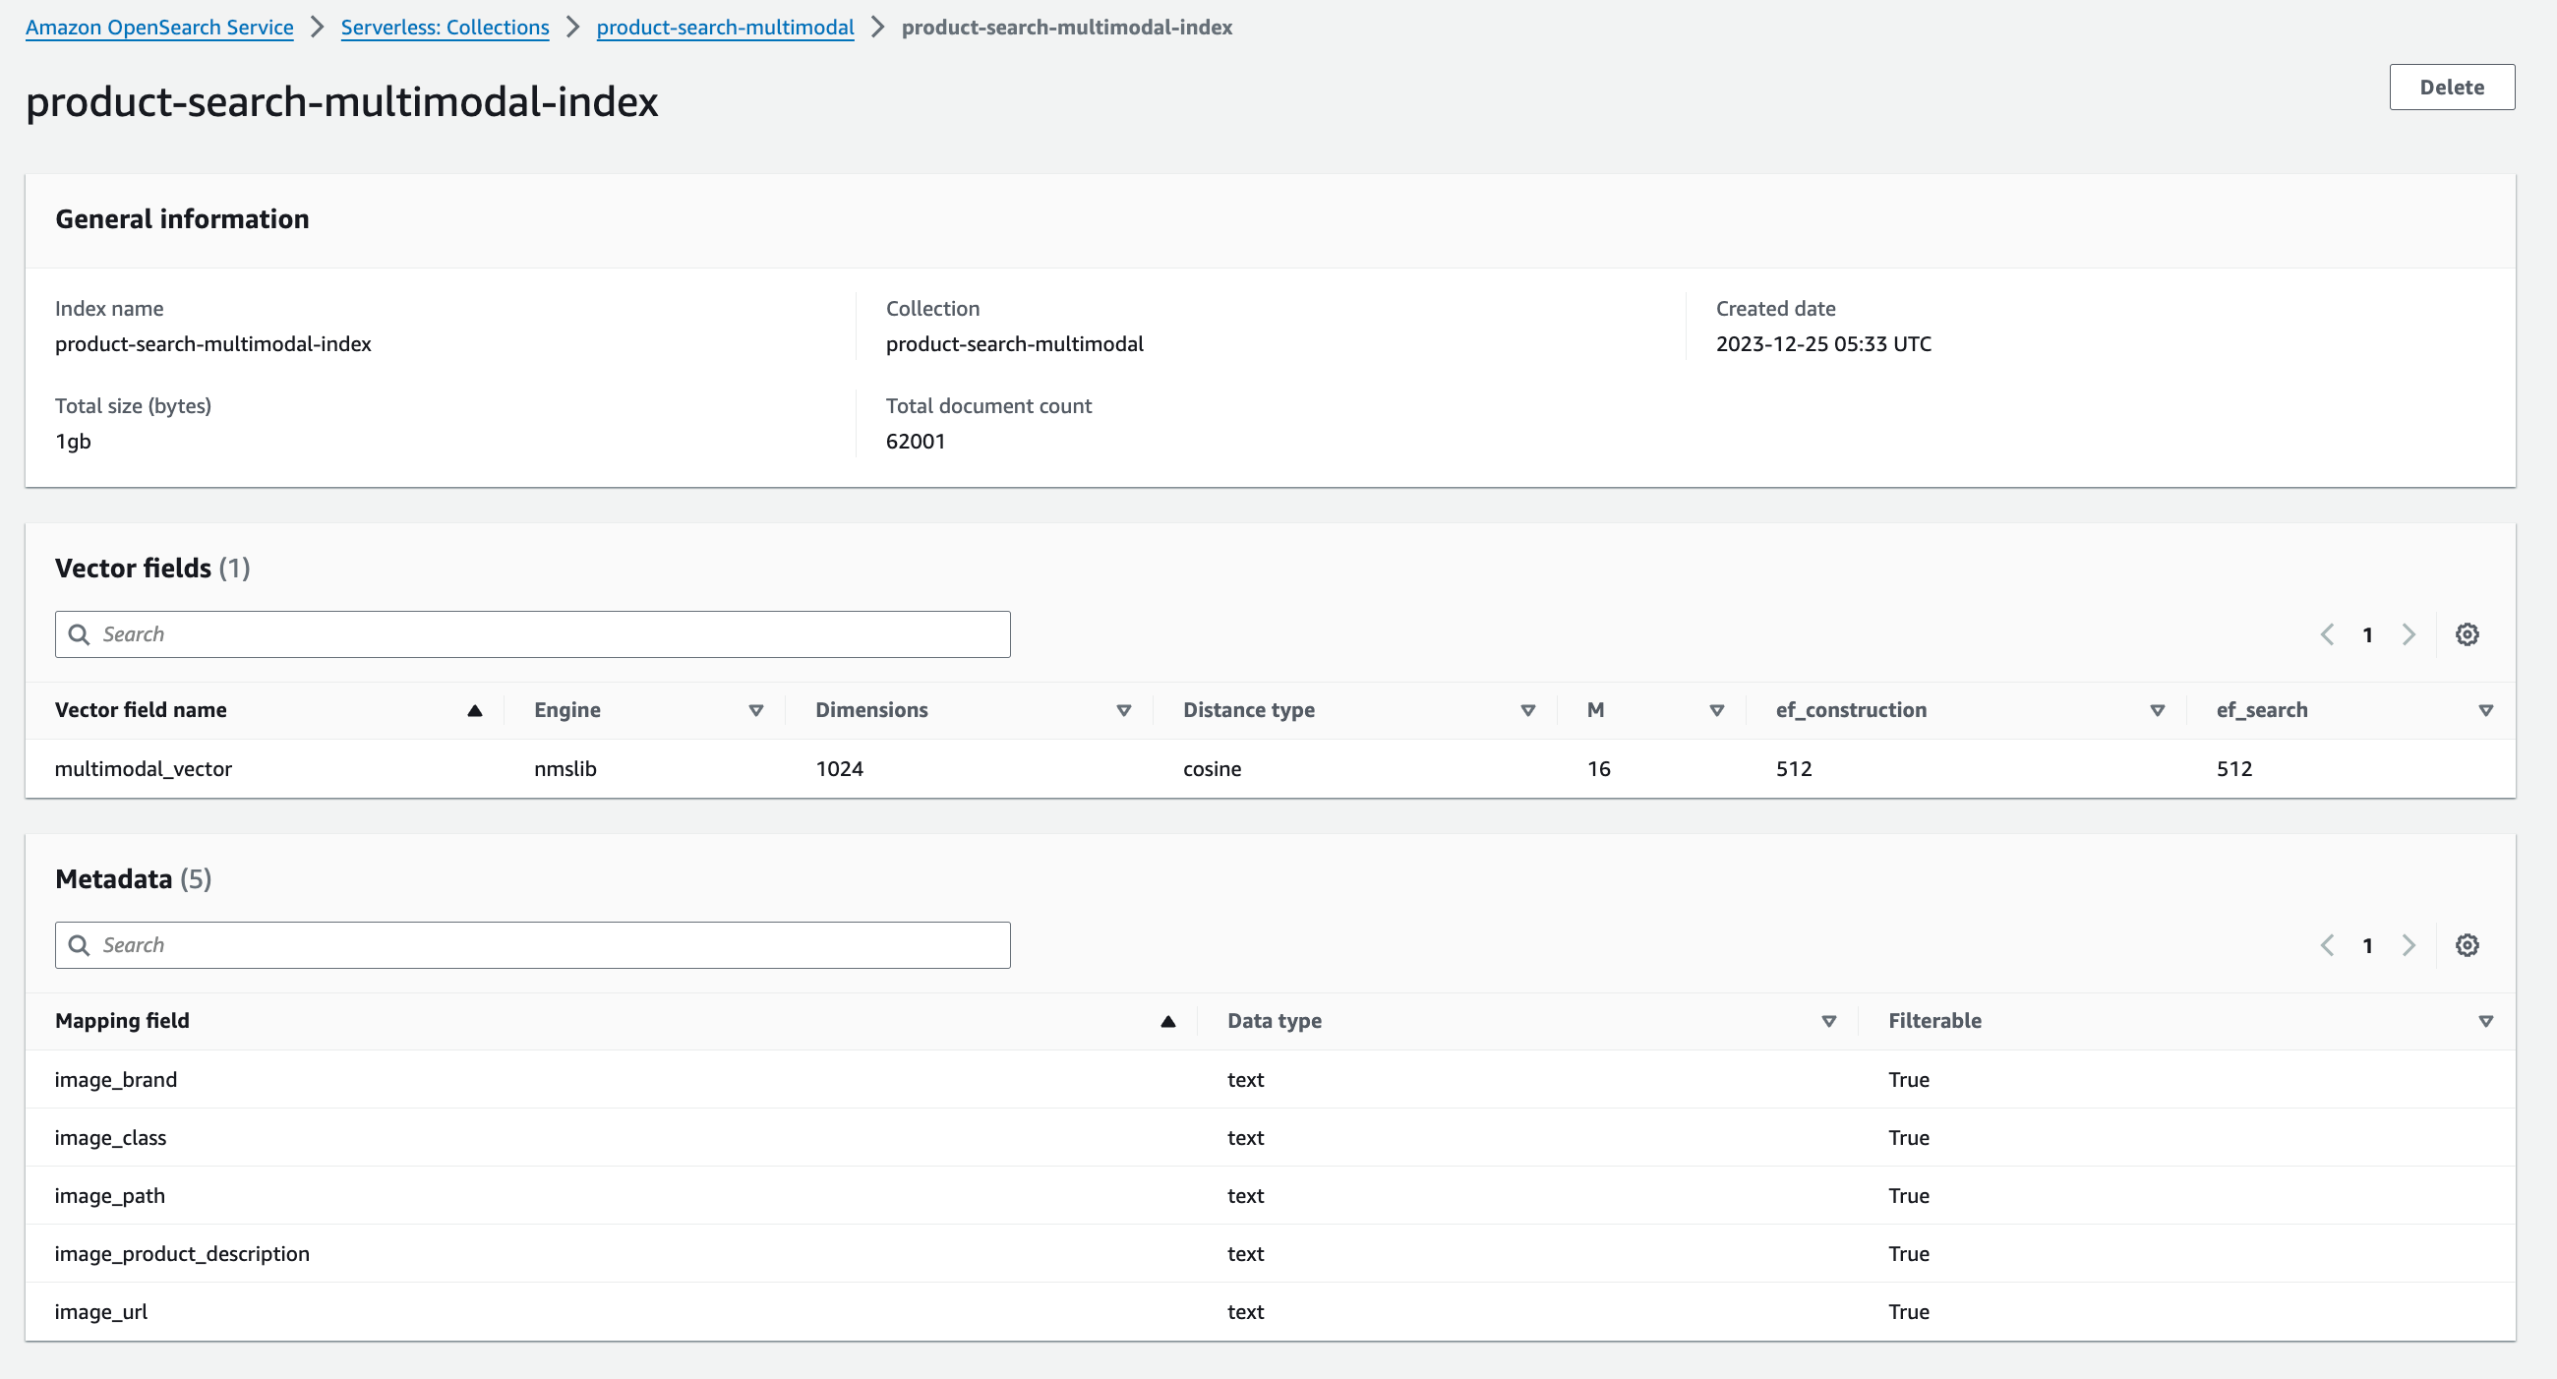The height and width of the screenshot is (1379, 2557).
Task: Sort Vector fields by ef_search column
Action: [2485, 710]
